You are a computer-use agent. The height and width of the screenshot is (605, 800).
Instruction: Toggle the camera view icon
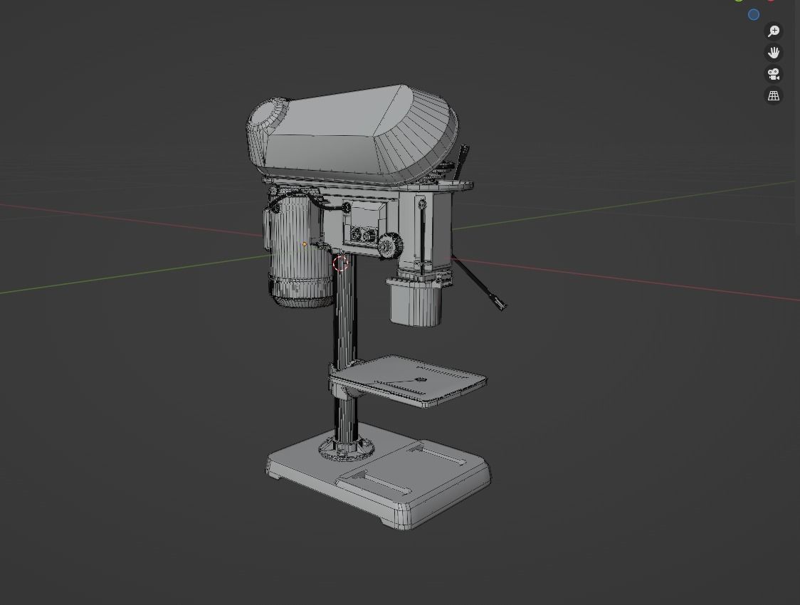pyautogui.click(x=774, y=74)
